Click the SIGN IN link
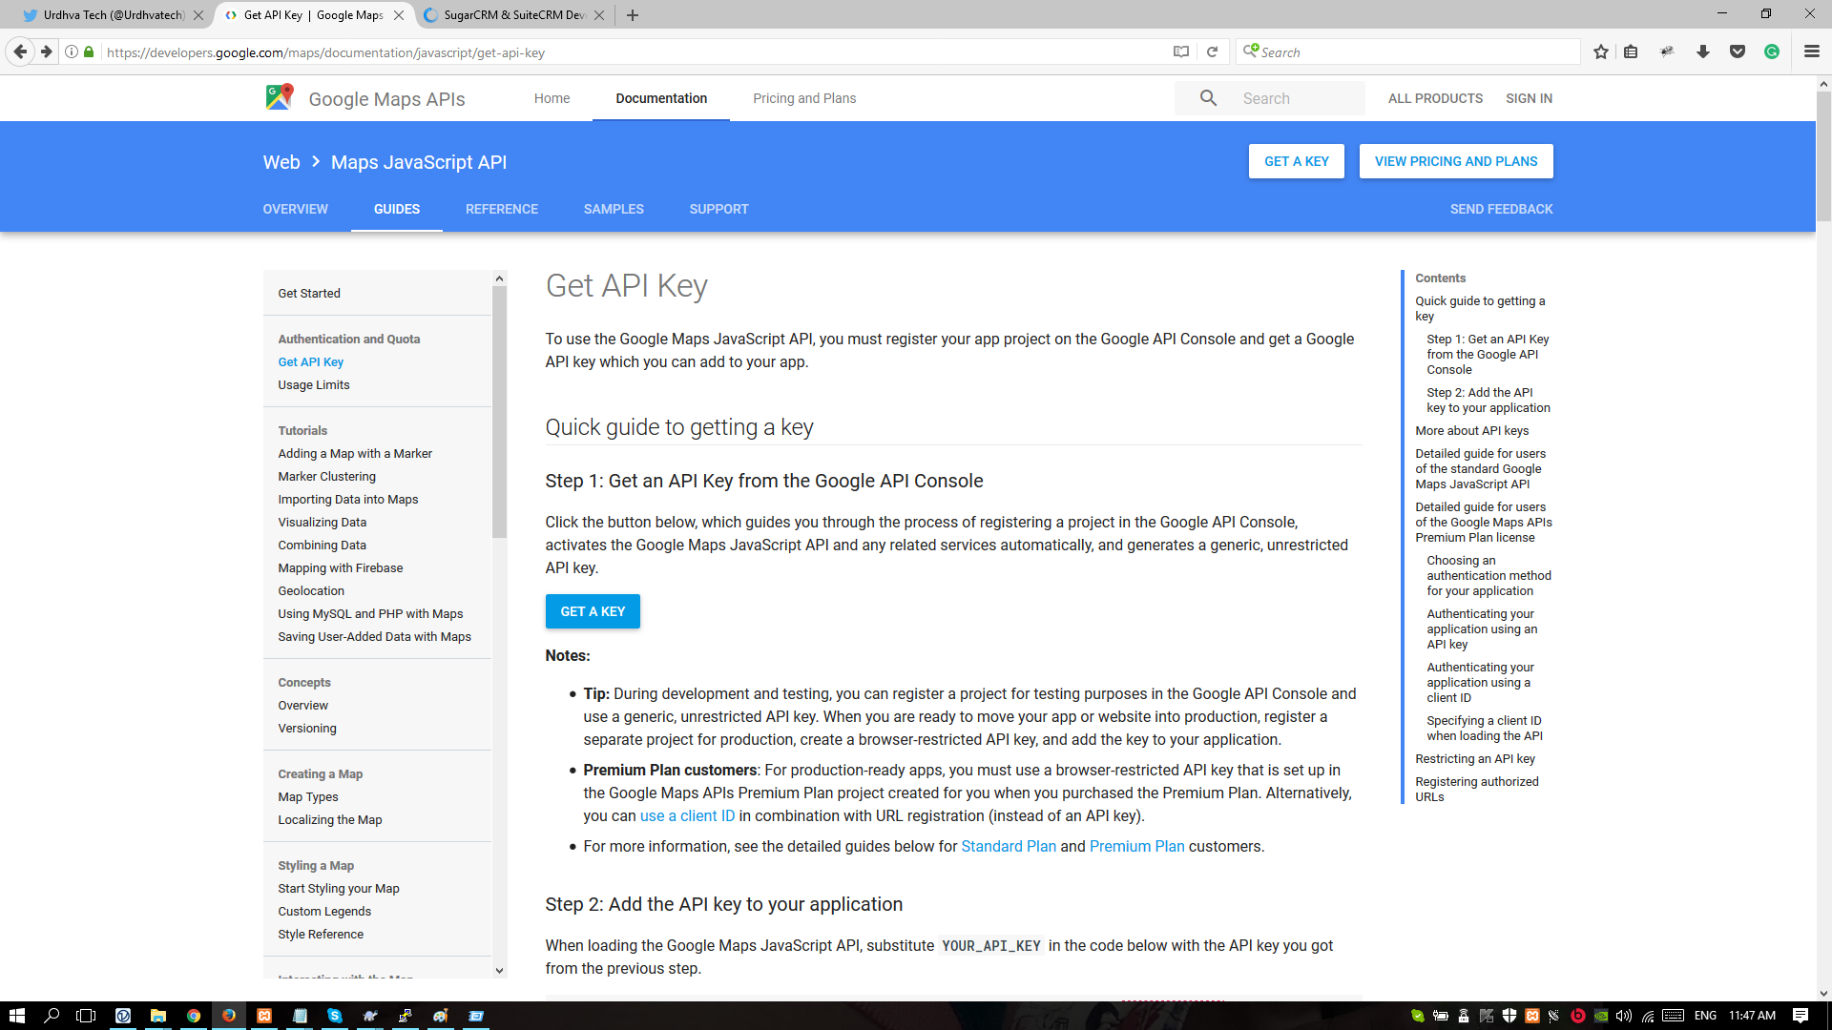This screenshot has width=1832, height=1030. 1529,98
